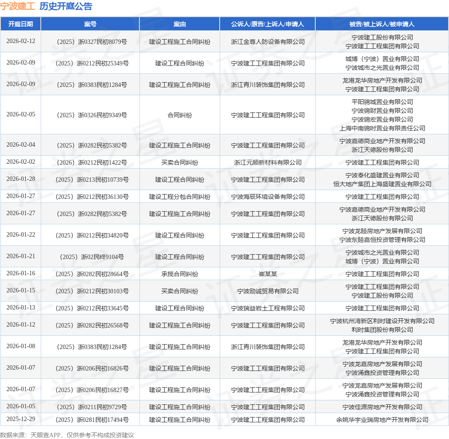Click defendant 宁波锦宏置业有限公司
449x439 pixels.
click(x=382, y=119)
